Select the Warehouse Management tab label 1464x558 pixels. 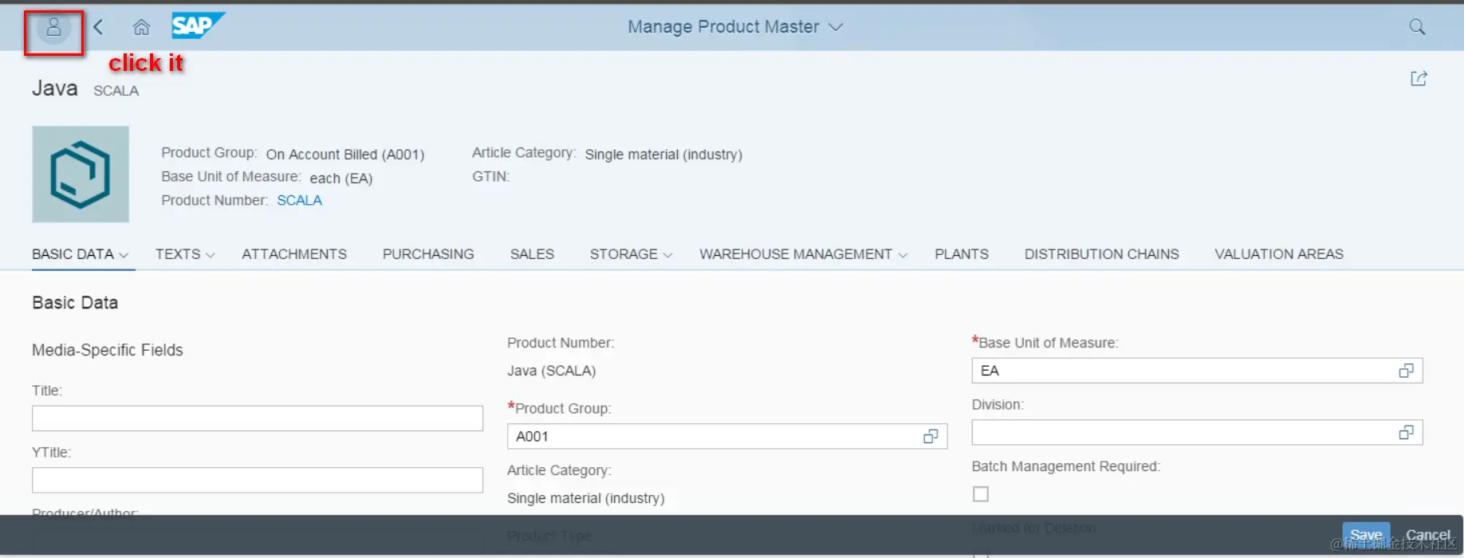pos(796,254)
